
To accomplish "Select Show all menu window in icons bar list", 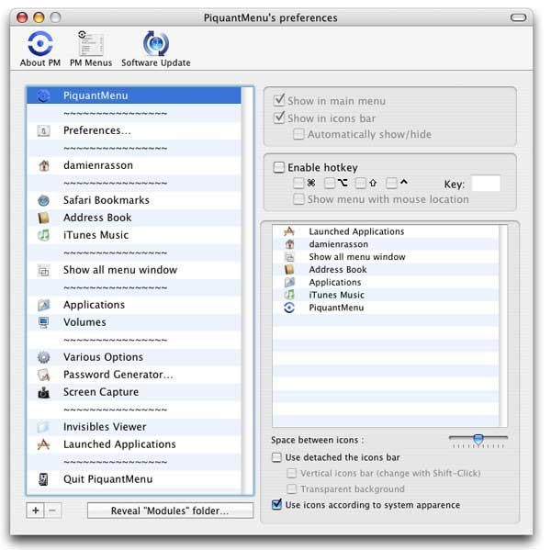I will click(357, 257).
